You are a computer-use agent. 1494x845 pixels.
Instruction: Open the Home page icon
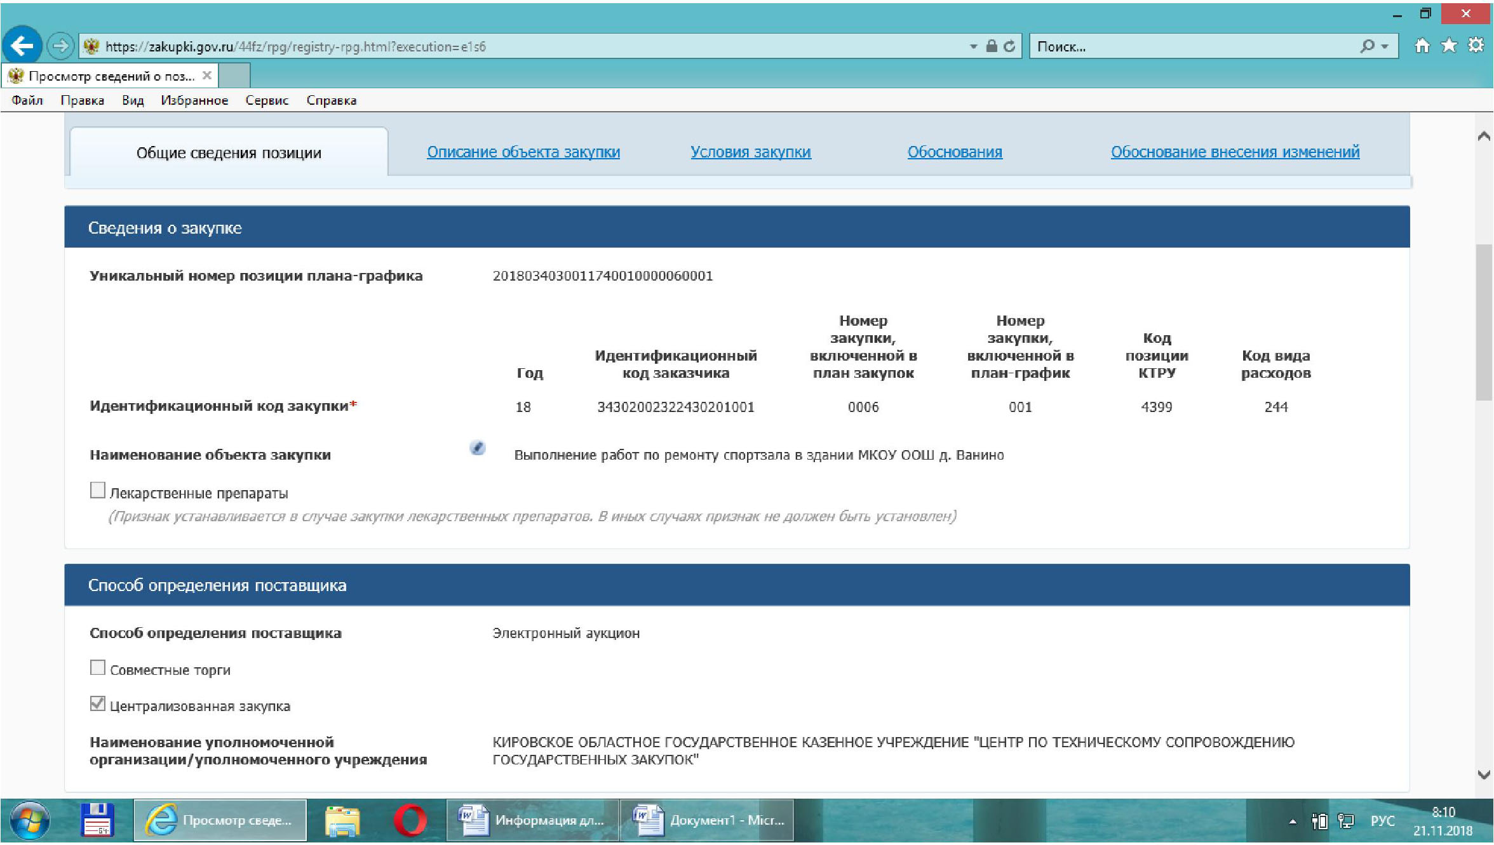[1422, 46]
